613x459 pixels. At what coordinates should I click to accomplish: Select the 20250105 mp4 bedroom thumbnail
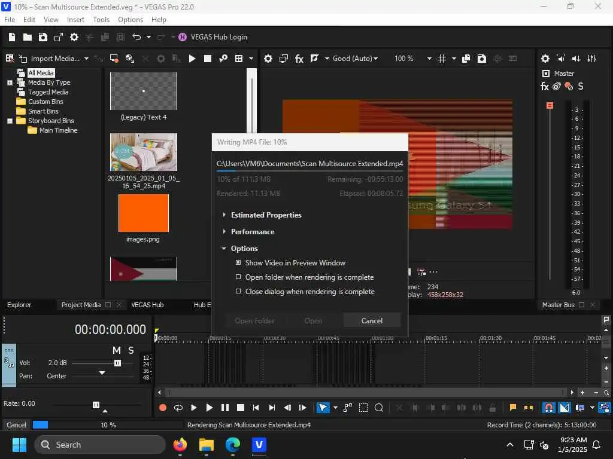(144, 152)
